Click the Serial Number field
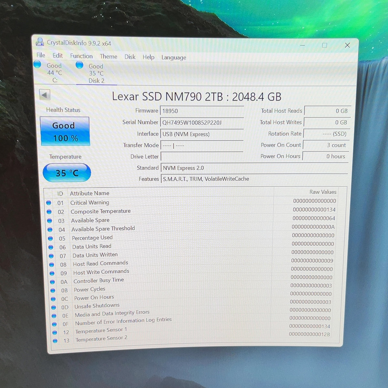 (x=202, y=123)
